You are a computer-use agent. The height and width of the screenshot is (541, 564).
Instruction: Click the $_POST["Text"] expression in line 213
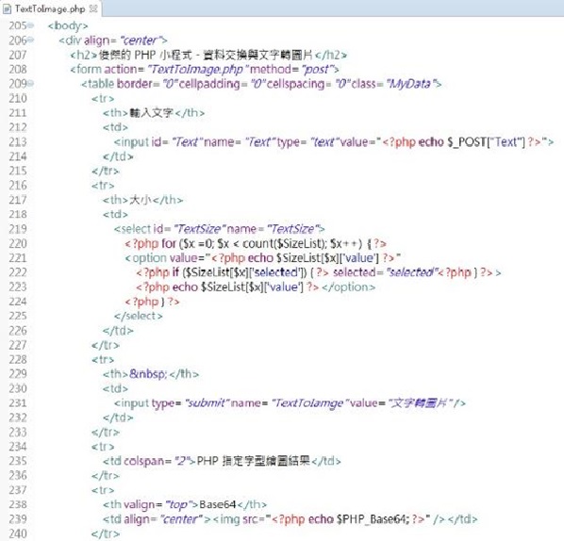tap(486, 141)
